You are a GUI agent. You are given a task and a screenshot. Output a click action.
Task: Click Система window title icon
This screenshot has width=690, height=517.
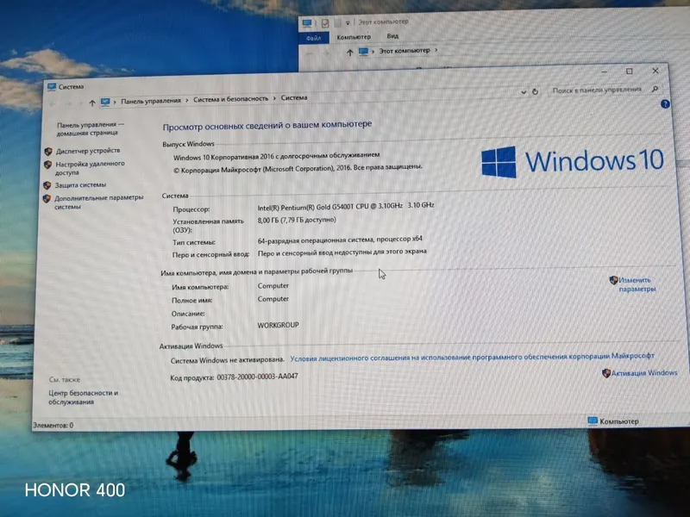pyautogui.click(x=52, y=87)
